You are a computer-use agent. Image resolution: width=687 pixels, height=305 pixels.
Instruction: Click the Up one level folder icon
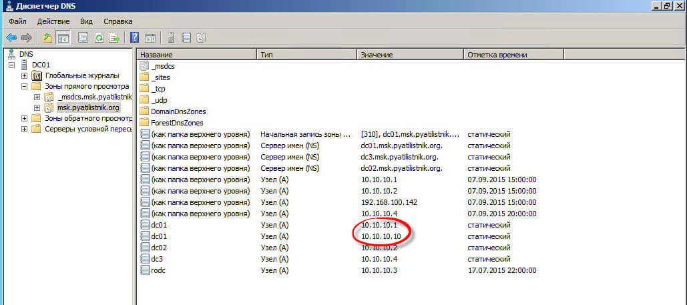pyautogui.click(x=47, y=37)
